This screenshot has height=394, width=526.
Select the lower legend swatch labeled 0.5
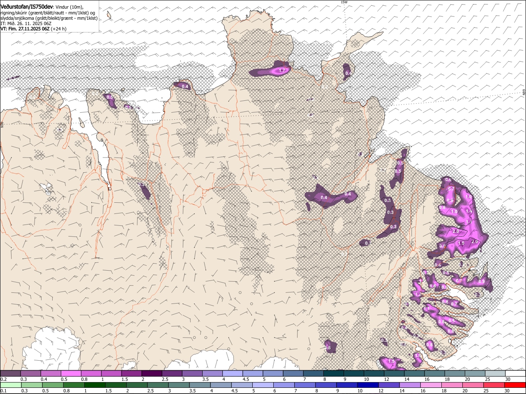tap(53, 385)
